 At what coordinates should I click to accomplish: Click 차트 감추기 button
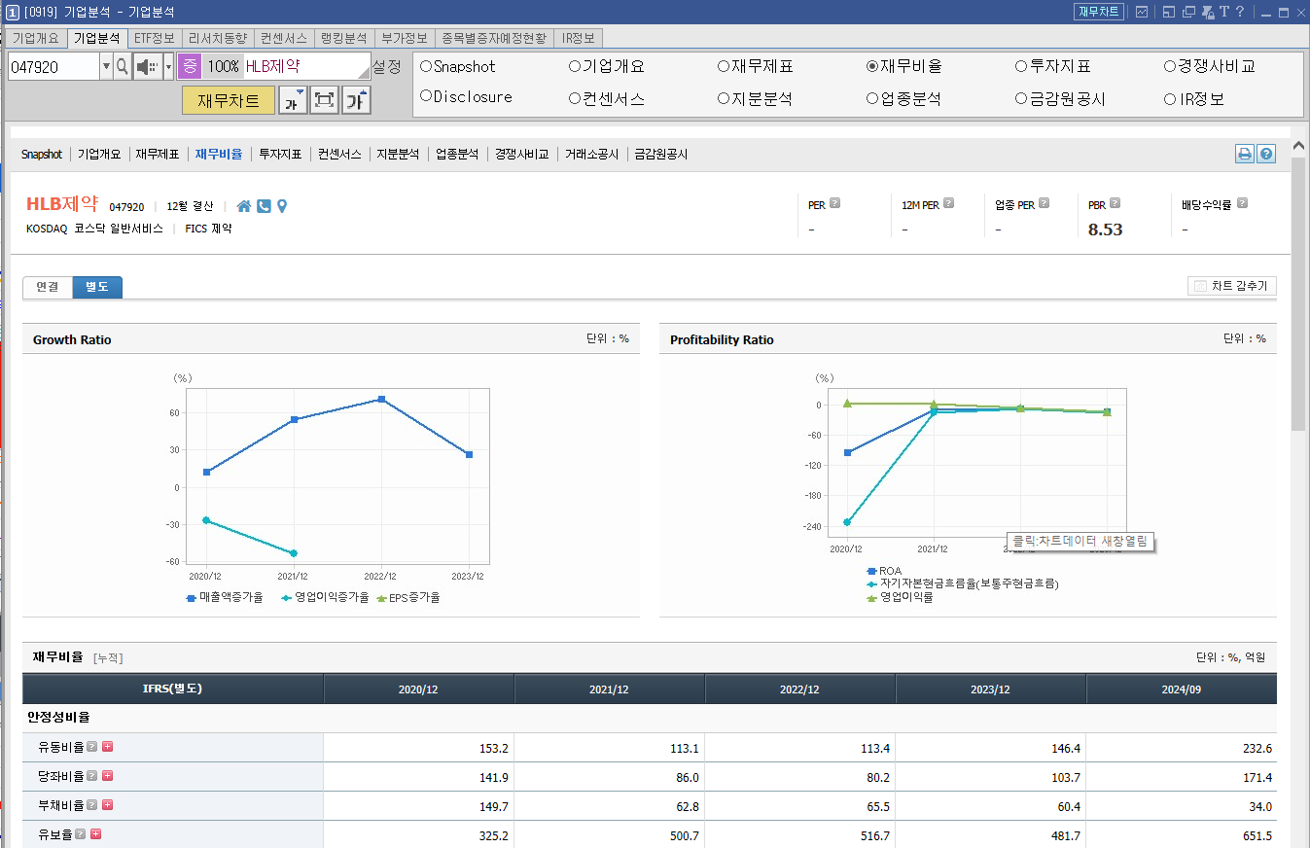[1232, 286]
